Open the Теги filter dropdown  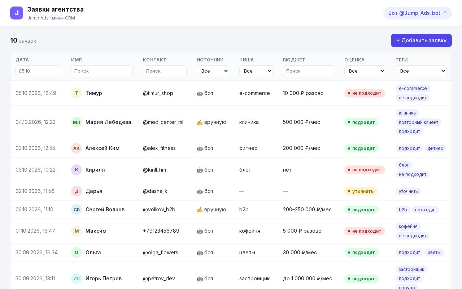pos(421,71)
